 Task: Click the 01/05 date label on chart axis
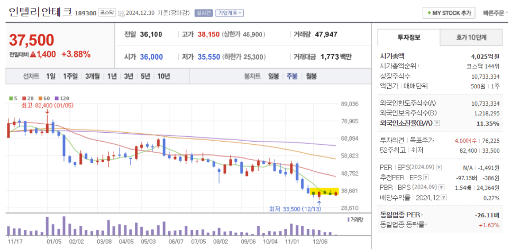coord(54,242)
